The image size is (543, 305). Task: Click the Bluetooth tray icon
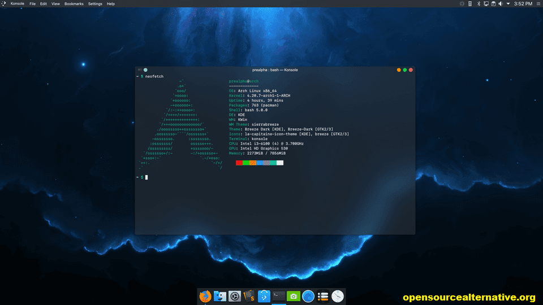pos(479,3)
